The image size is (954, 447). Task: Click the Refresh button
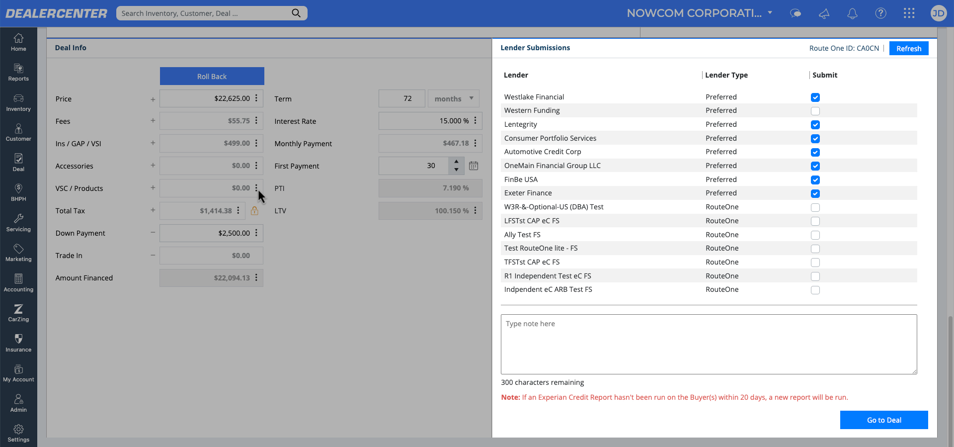(x=909, y=48)
